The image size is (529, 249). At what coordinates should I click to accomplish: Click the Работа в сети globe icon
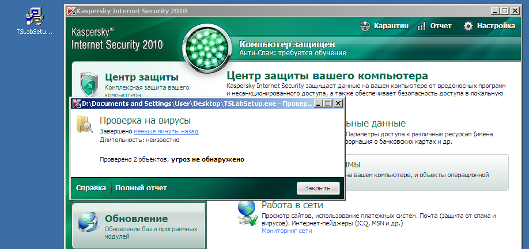[x=248, y=213]
